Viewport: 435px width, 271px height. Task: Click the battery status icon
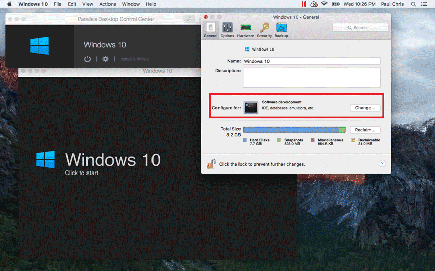[336, 4]
